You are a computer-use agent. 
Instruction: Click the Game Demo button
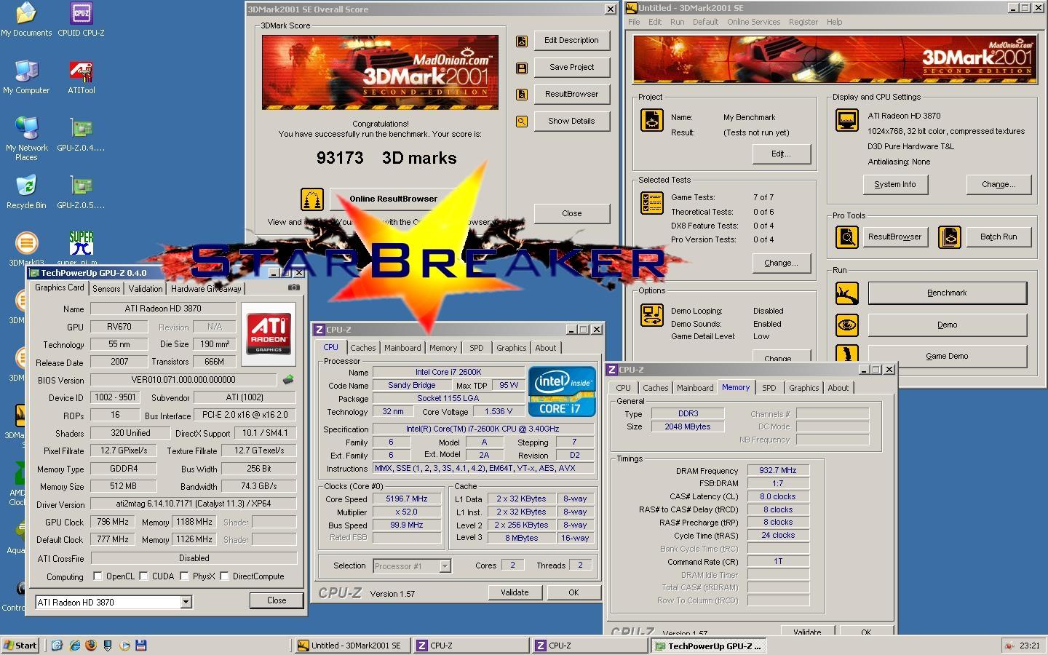[947, 356]
